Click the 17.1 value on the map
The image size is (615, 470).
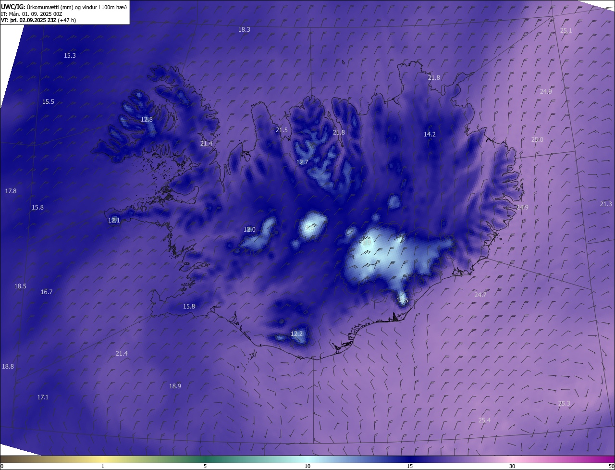pyautogui.click(x=43, y=397)
